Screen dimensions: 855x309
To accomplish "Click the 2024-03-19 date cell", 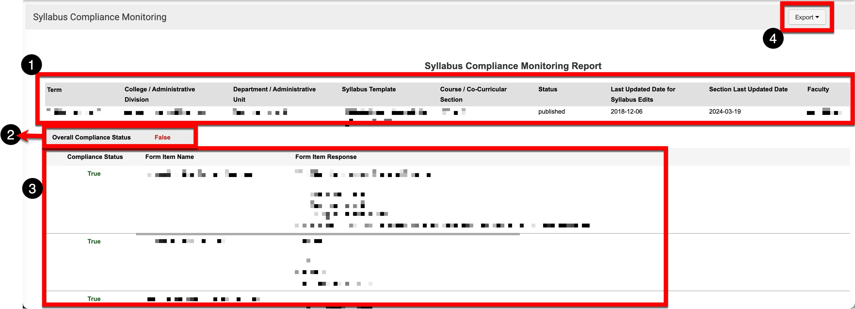I will point(725,112).
